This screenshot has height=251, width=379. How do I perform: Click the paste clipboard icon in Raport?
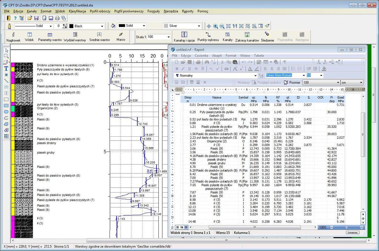coord(235,62)
